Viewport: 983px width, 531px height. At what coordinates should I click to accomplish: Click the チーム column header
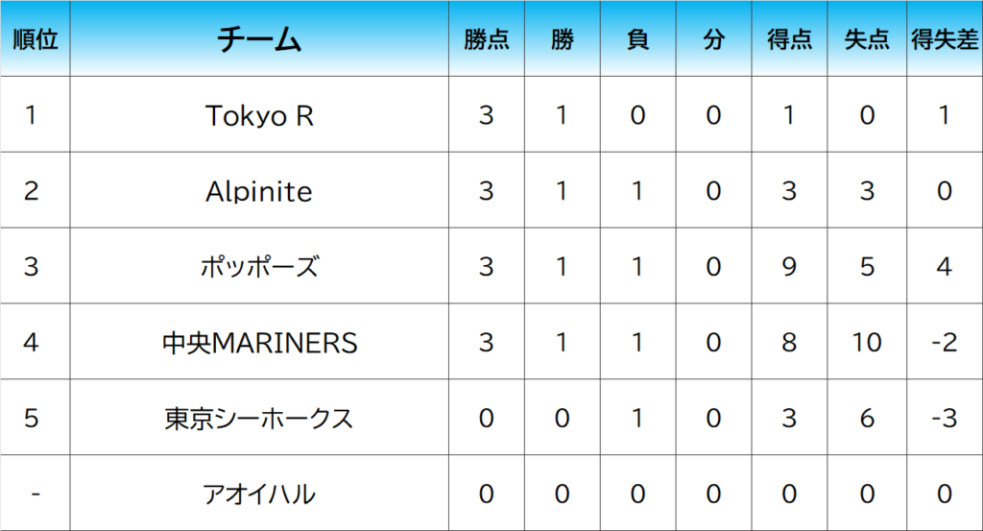click(x=259, y=39)
